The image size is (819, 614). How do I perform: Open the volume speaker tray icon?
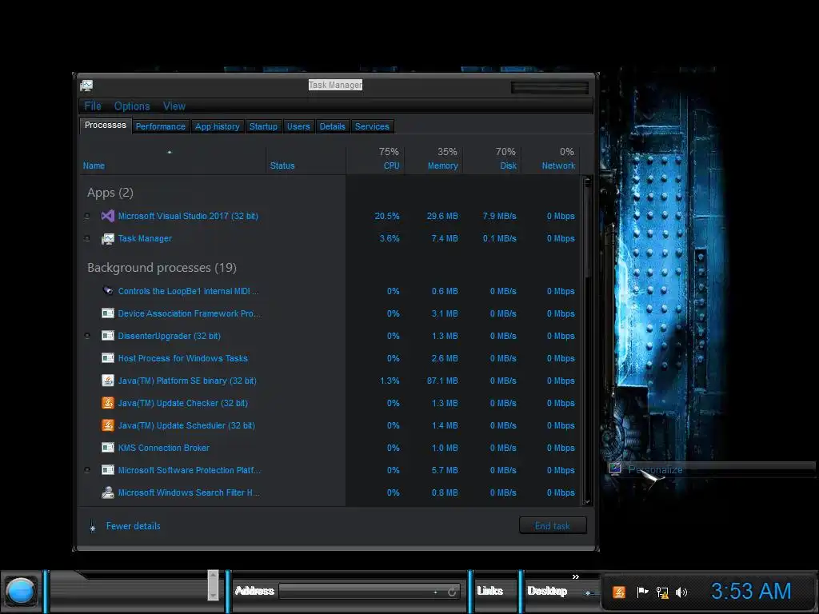tap(681, 592)
